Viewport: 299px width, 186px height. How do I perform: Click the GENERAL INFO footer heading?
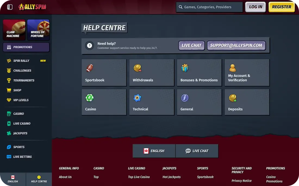(x=69, y=168)
